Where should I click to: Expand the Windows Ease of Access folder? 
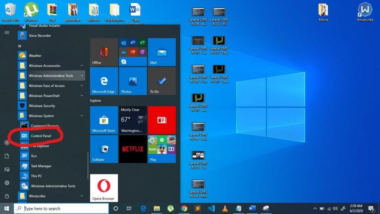pos(51,86)
